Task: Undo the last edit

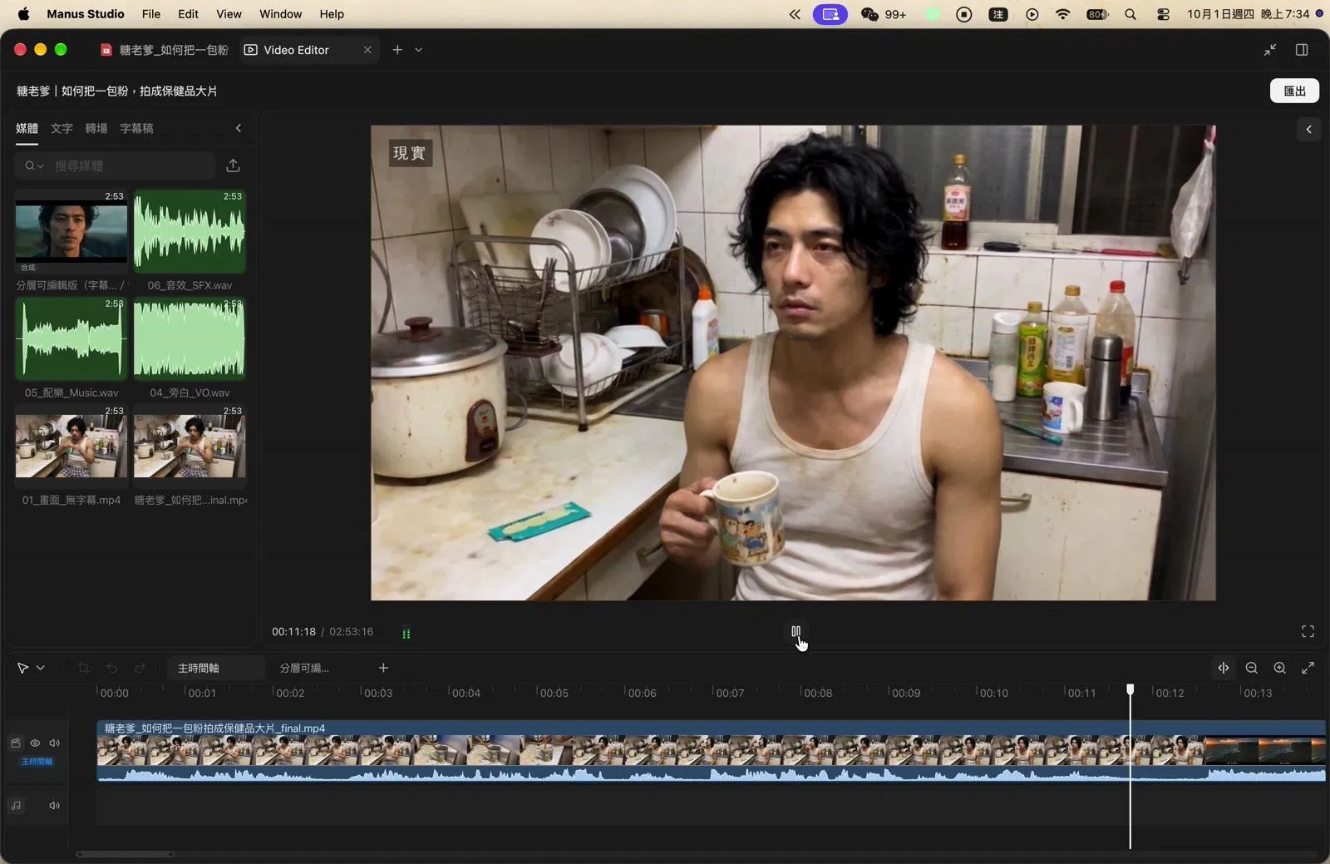Action: pos(111,668)
